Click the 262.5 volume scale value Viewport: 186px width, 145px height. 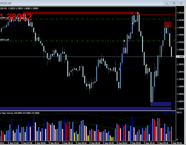click(x=179, y=112)
